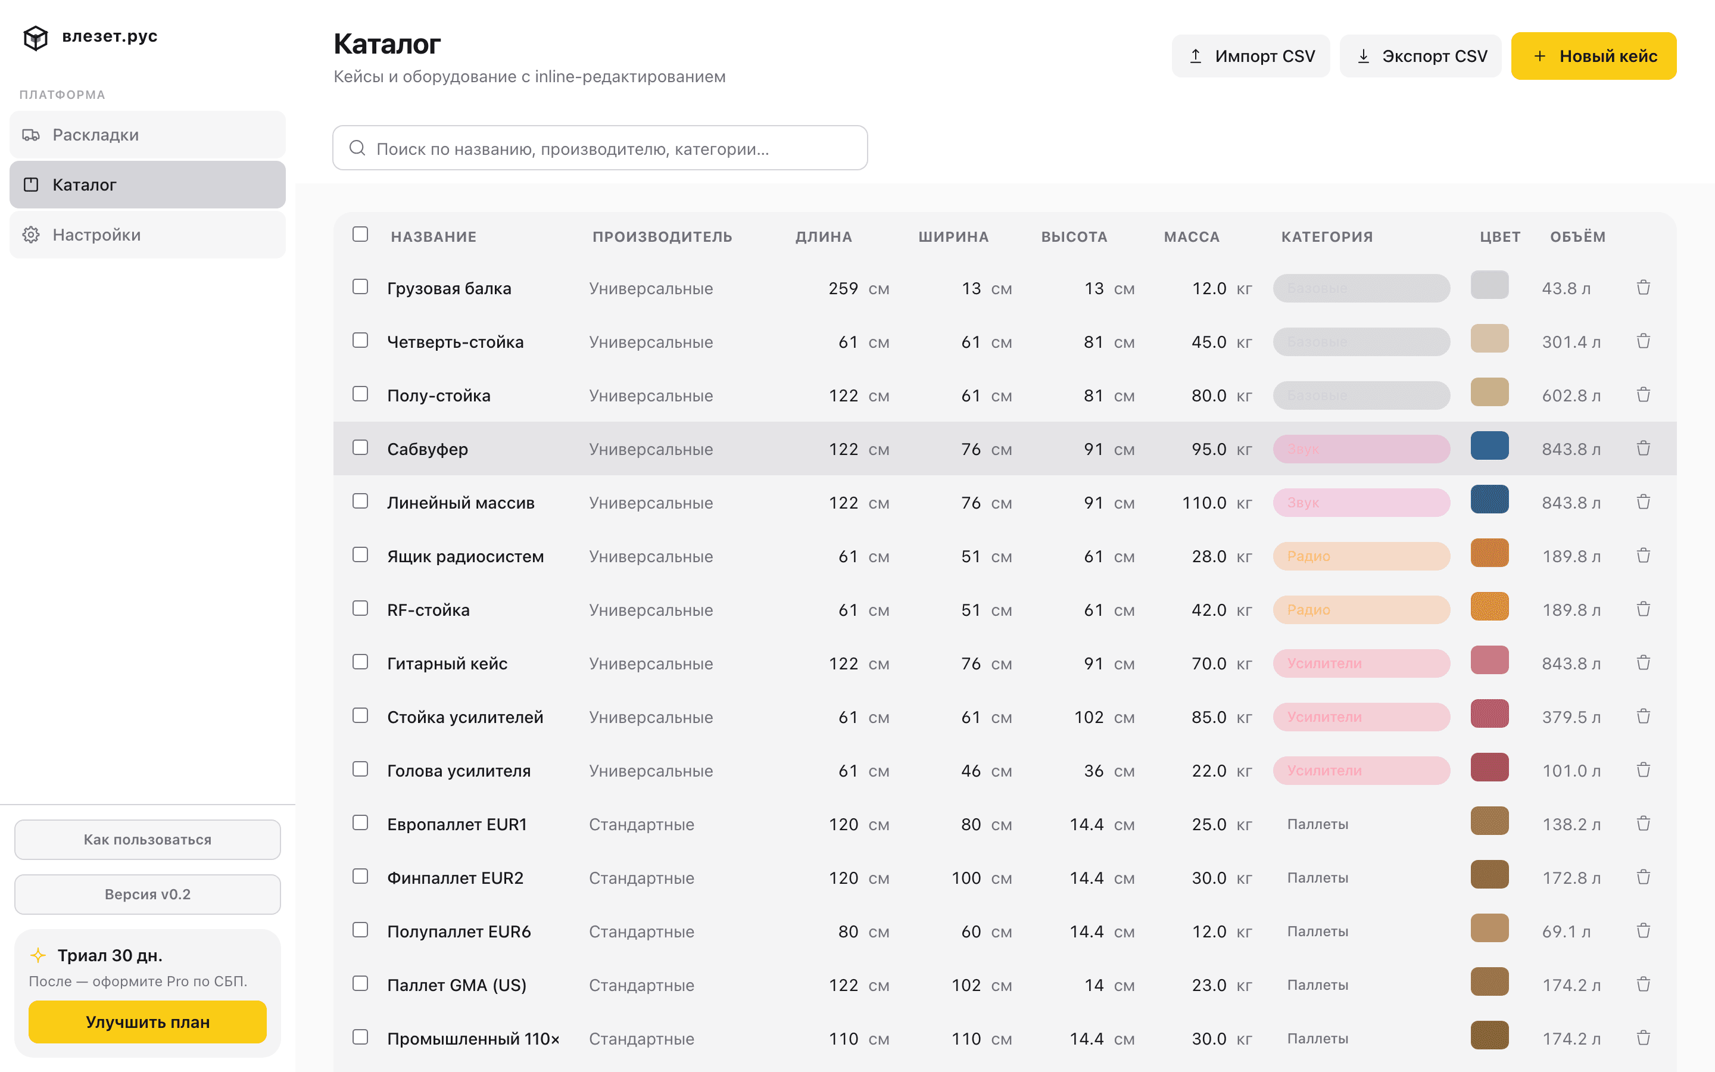
Task: Edit the Сабвуфер name cell
Action: [x=428, y=450]
